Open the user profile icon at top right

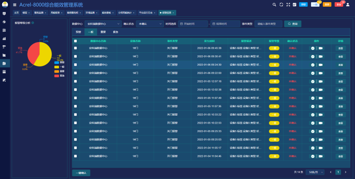pos(348,4)
